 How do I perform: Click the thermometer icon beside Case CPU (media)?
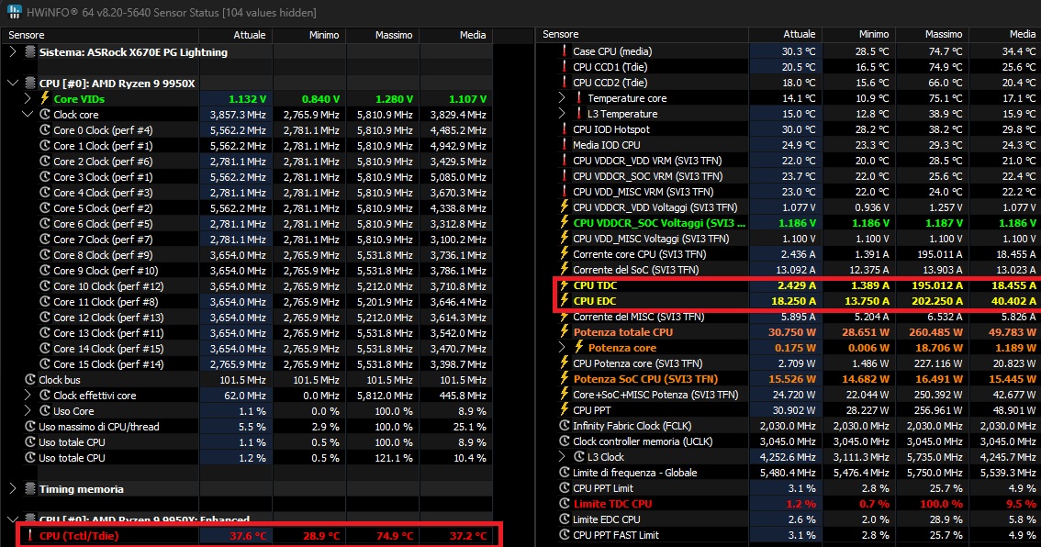tap(565, 51)
